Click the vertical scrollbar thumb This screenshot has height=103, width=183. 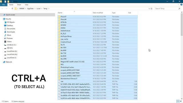182,25
